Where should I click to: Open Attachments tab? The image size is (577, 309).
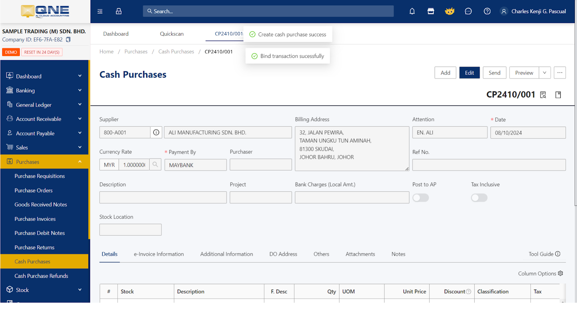point(360,254)
